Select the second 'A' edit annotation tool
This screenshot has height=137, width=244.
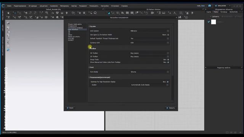(x=175, y=13)
